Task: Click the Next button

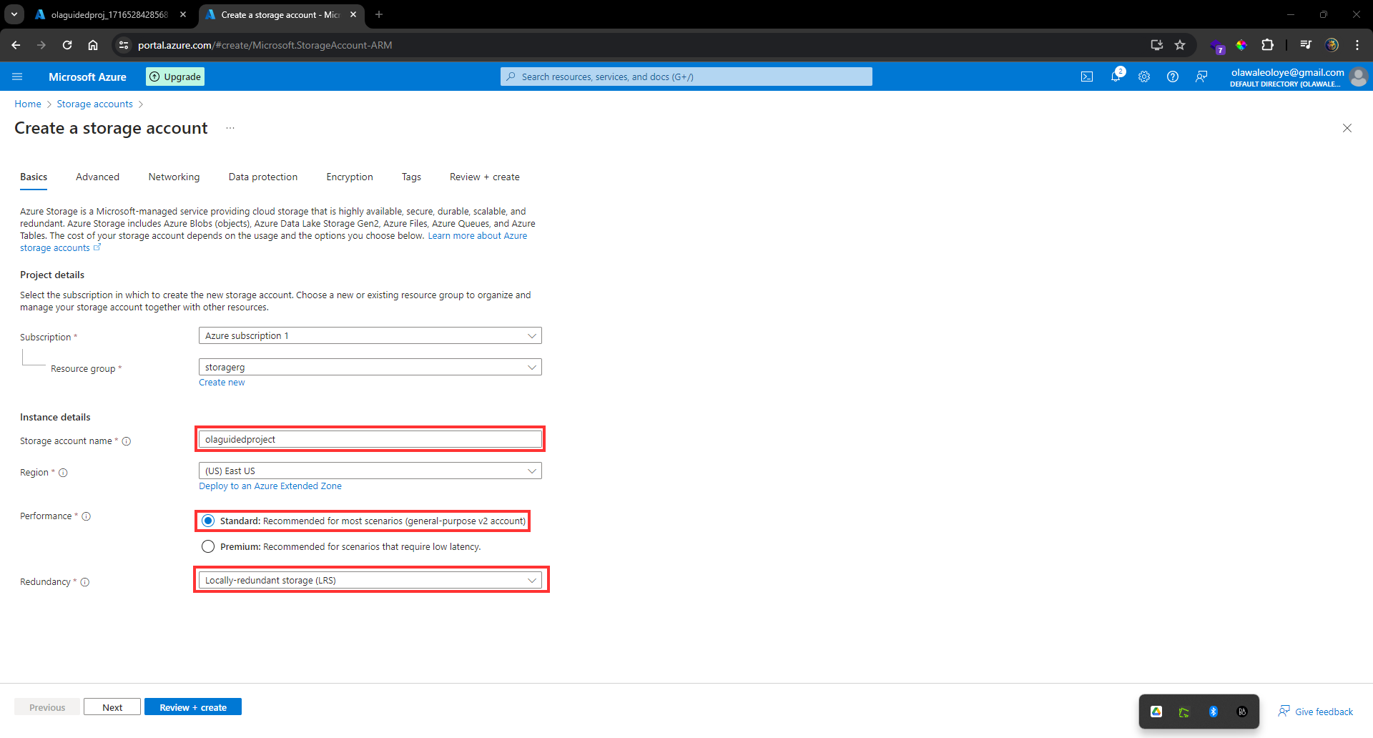Action: 112,707
